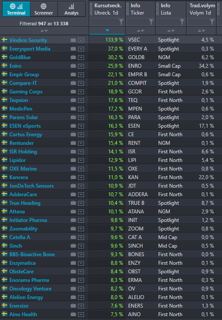Image resolution: width=222 pixels, height=320 pixels.
Task: Open Enersize stock link
Action: [19, 306]
